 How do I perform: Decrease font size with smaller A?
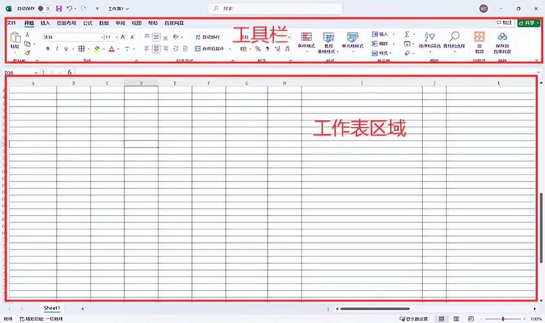tap(133, 36)
